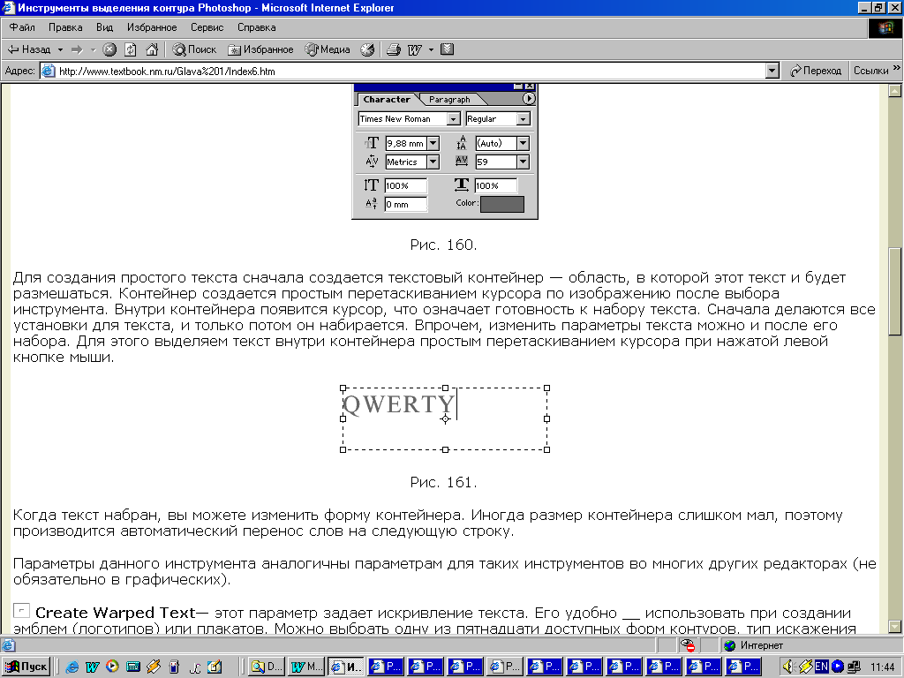The height and width of the screenshot is (678, 904).
Task: Open the tracking value 59 dropdown
Action: [523, 162]
